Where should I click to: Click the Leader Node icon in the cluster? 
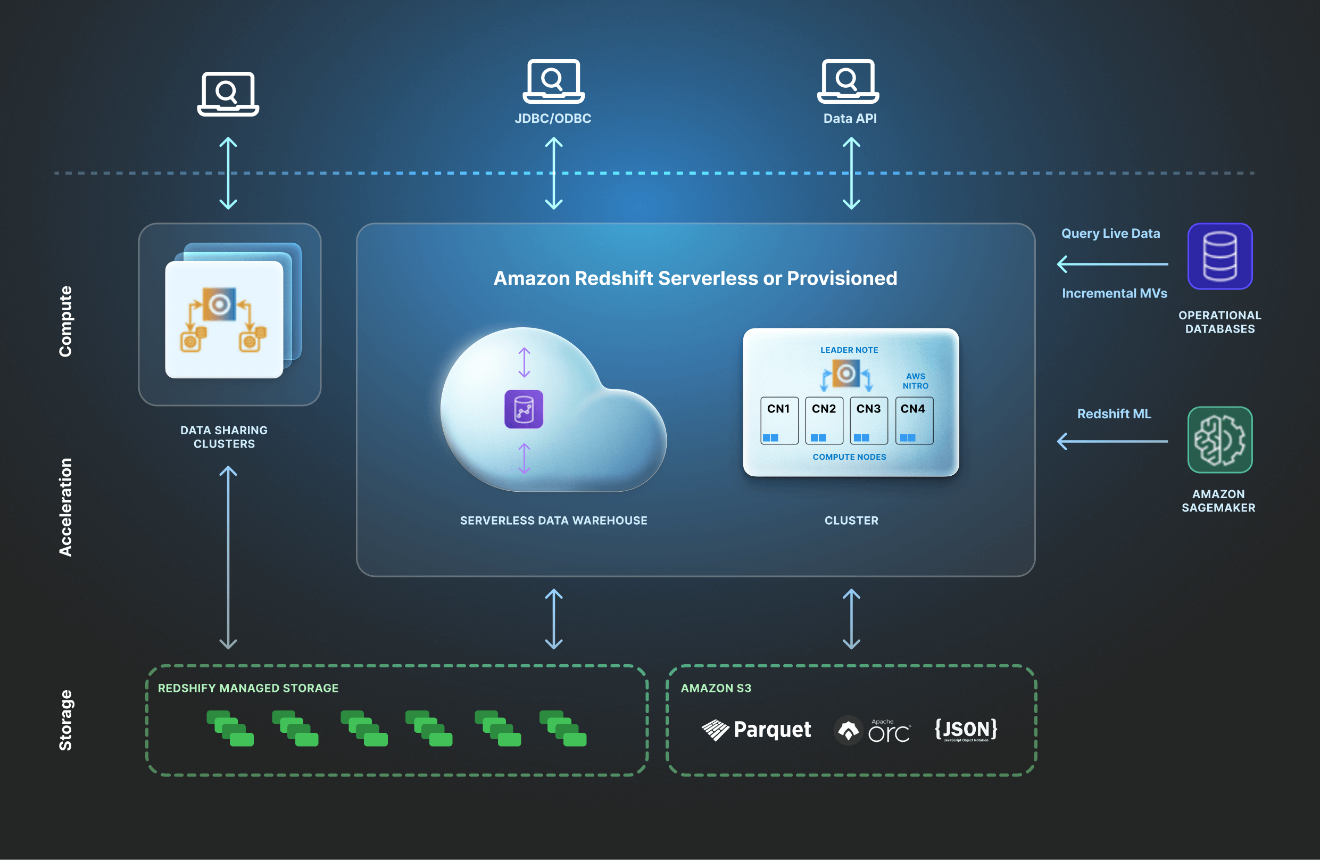(x=846, y=374)
